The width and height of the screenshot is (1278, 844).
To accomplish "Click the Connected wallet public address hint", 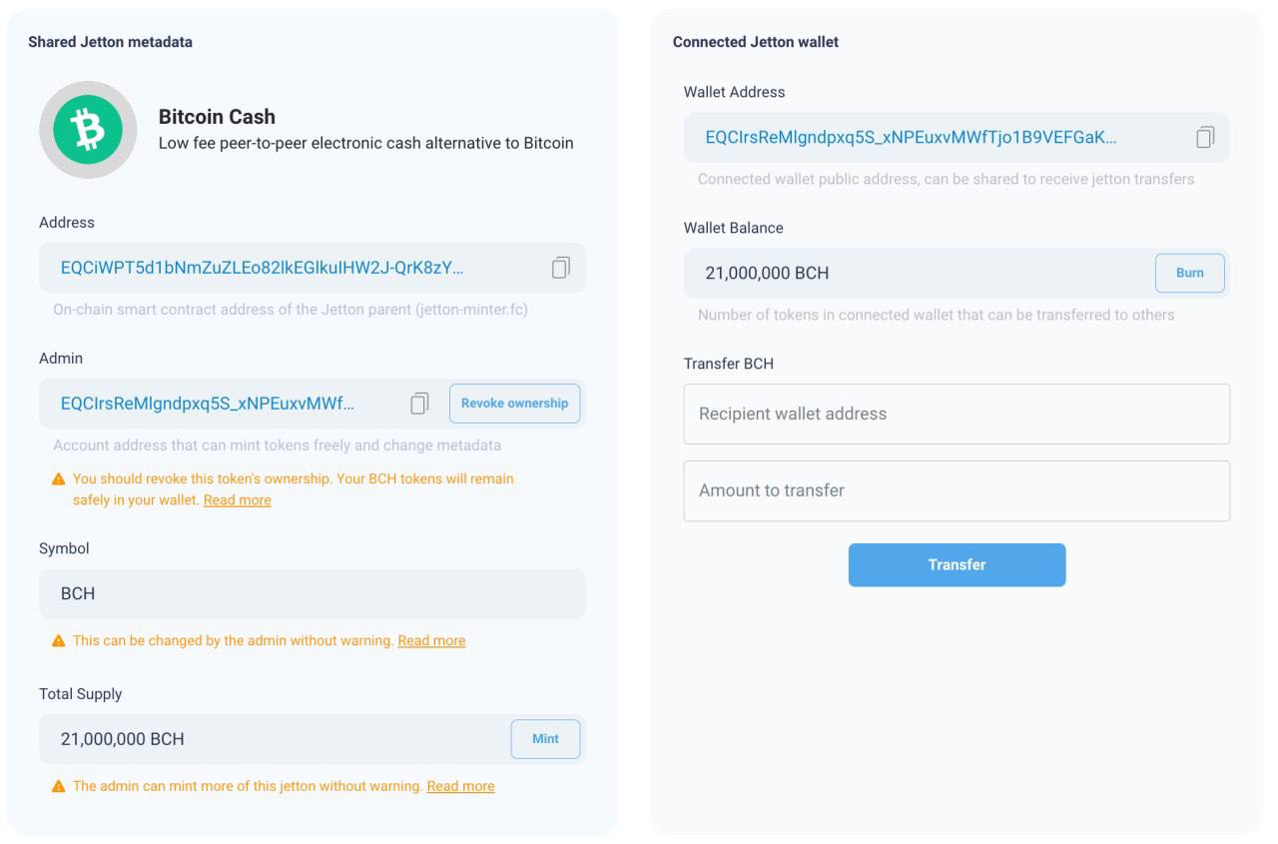I will (946, 180).
